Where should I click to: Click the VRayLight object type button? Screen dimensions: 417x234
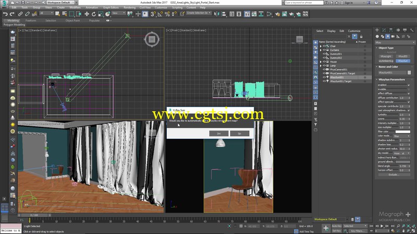[386, 57]
